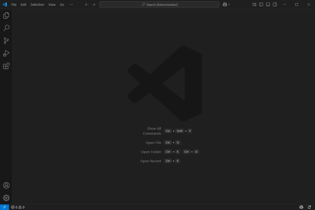Maximize the VS Code window

pos(297,4)
